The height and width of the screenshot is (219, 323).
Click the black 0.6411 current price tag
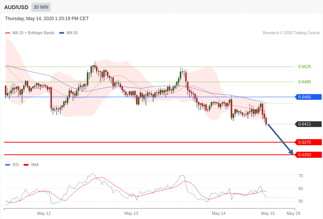click(308, 124)
